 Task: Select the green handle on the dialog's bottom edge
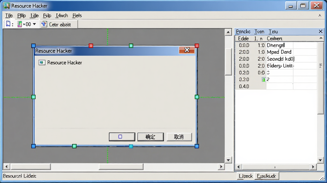point(74,146)
